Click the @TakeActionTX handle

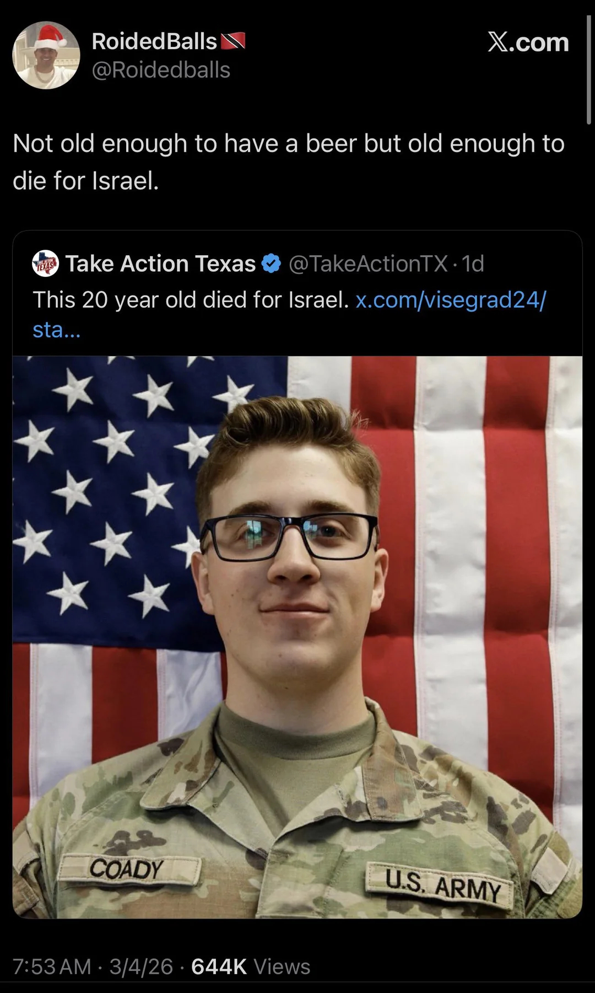[x=368, y=264]
